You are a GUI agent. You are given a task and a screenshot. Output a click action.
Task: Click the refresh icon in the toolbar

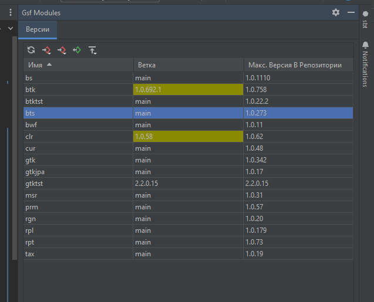(31, 50)
